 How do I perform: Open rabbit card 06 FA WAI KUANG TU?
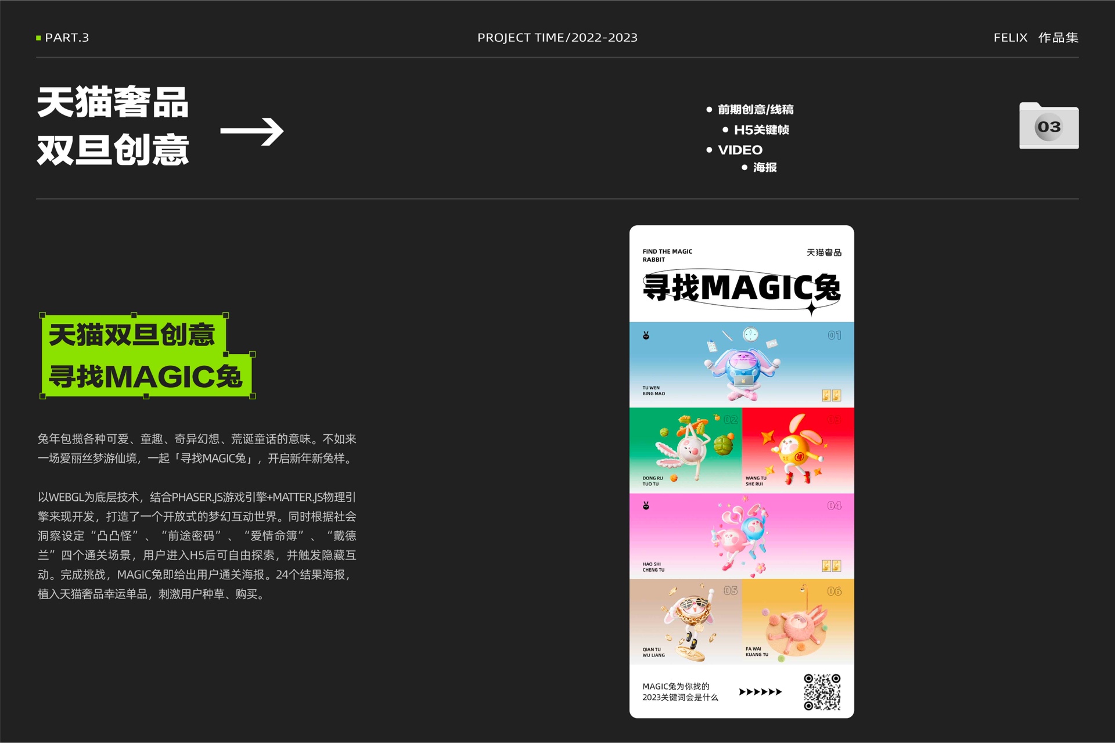tap(798, 621)
